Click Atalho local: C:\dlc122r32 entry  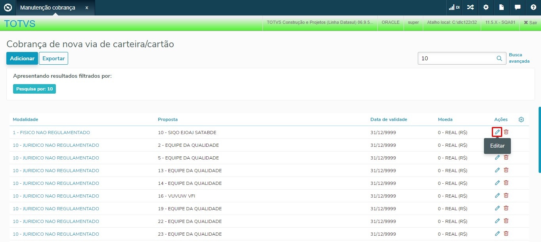coord(452,23)
